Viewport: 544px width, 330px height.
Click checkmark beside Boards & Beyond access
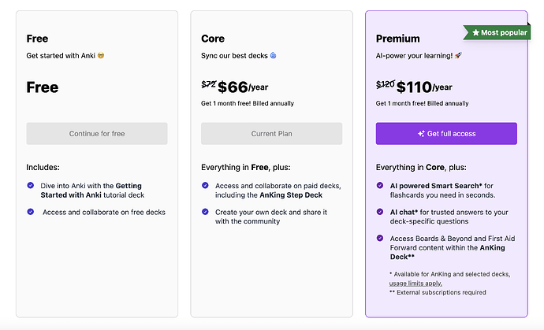pyautogui.click(x=380, y=238)
